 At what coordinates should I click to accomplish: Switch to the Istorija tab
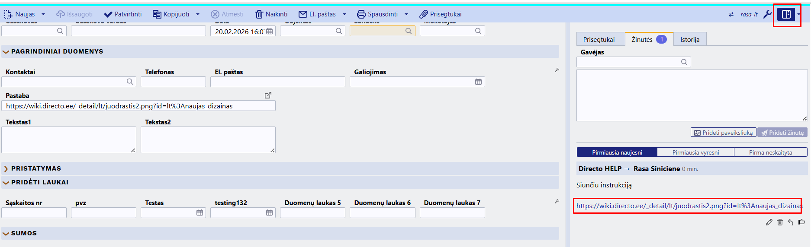(689, 40)
